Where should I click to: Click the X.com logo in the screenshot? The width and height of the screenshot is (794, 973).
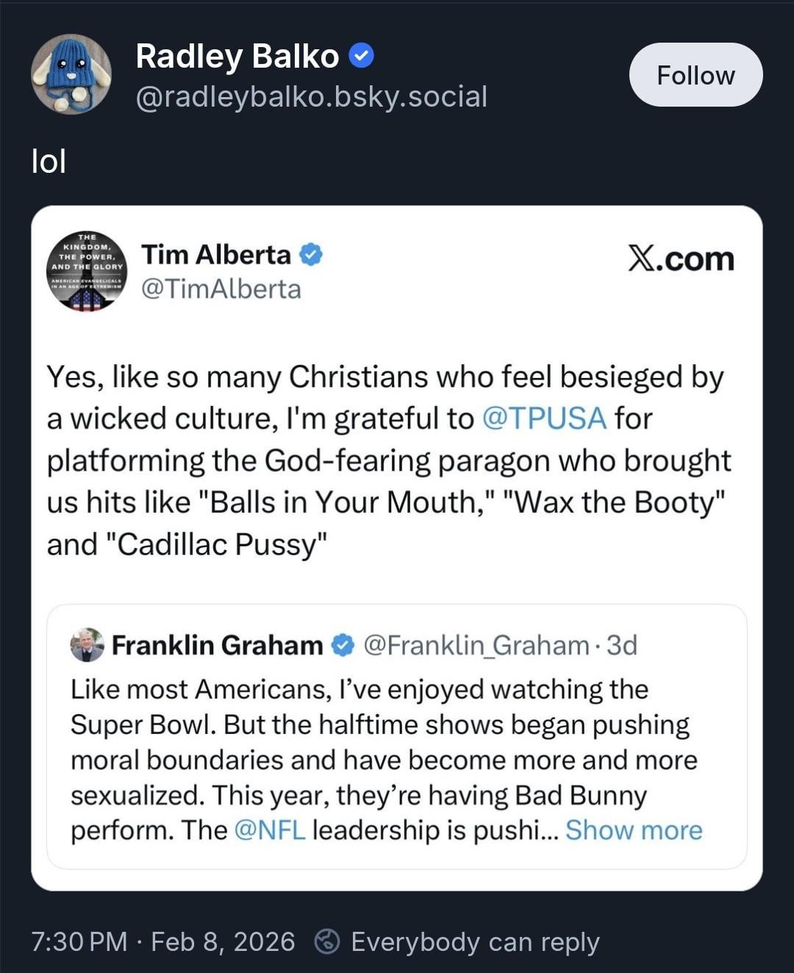tap(681, 259)
